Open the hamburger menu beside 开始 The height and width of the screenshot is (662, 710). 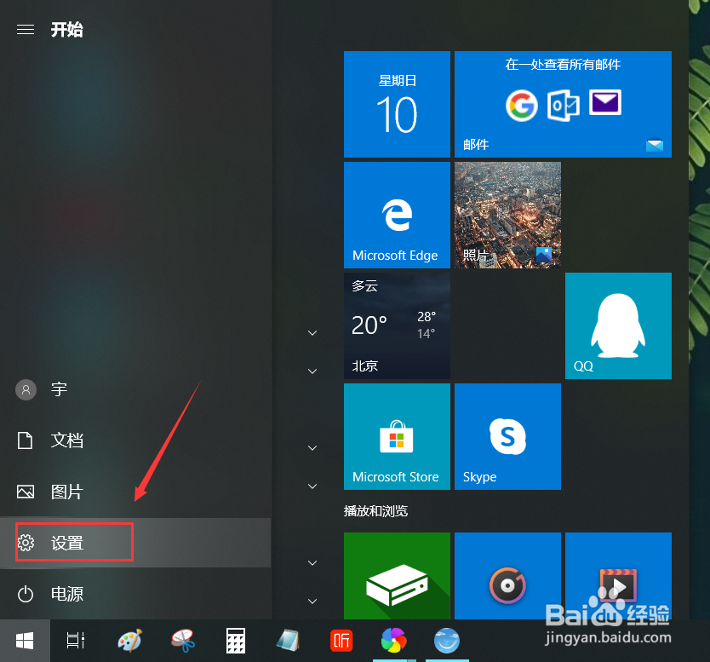(26, 30)
